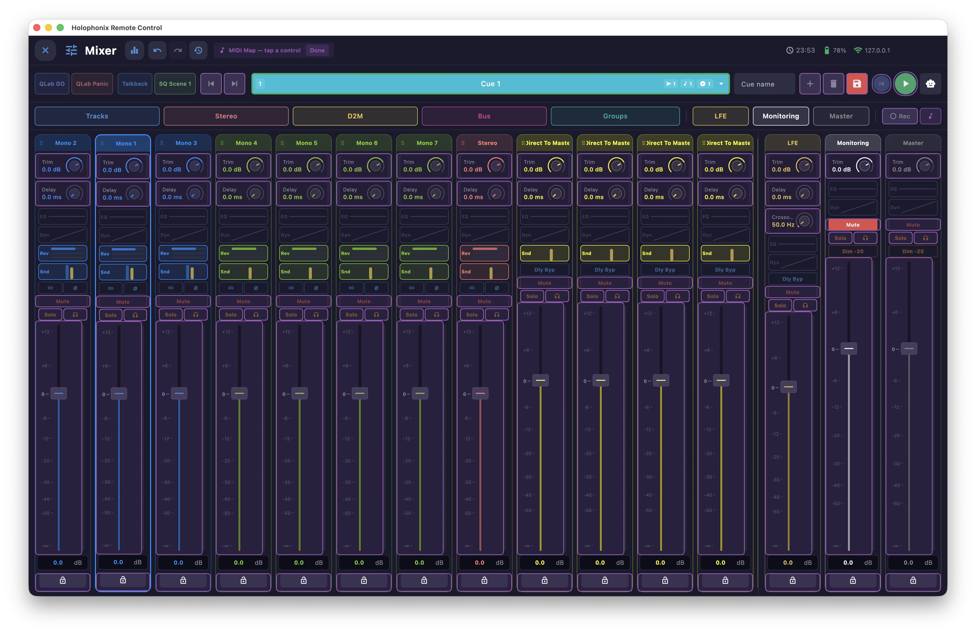
Task: Select the LFE tab button
Action: pos(721,116)
